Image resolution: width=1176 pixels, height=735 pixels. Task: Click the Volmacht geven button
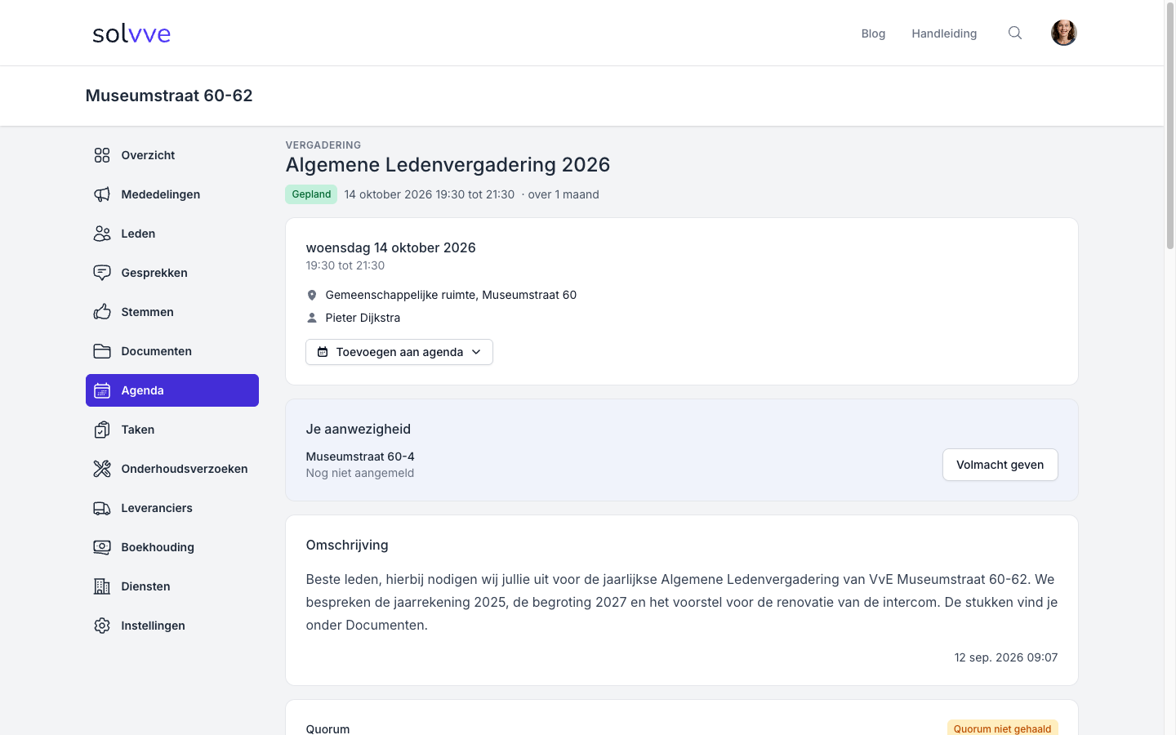tap(1000, 465)
